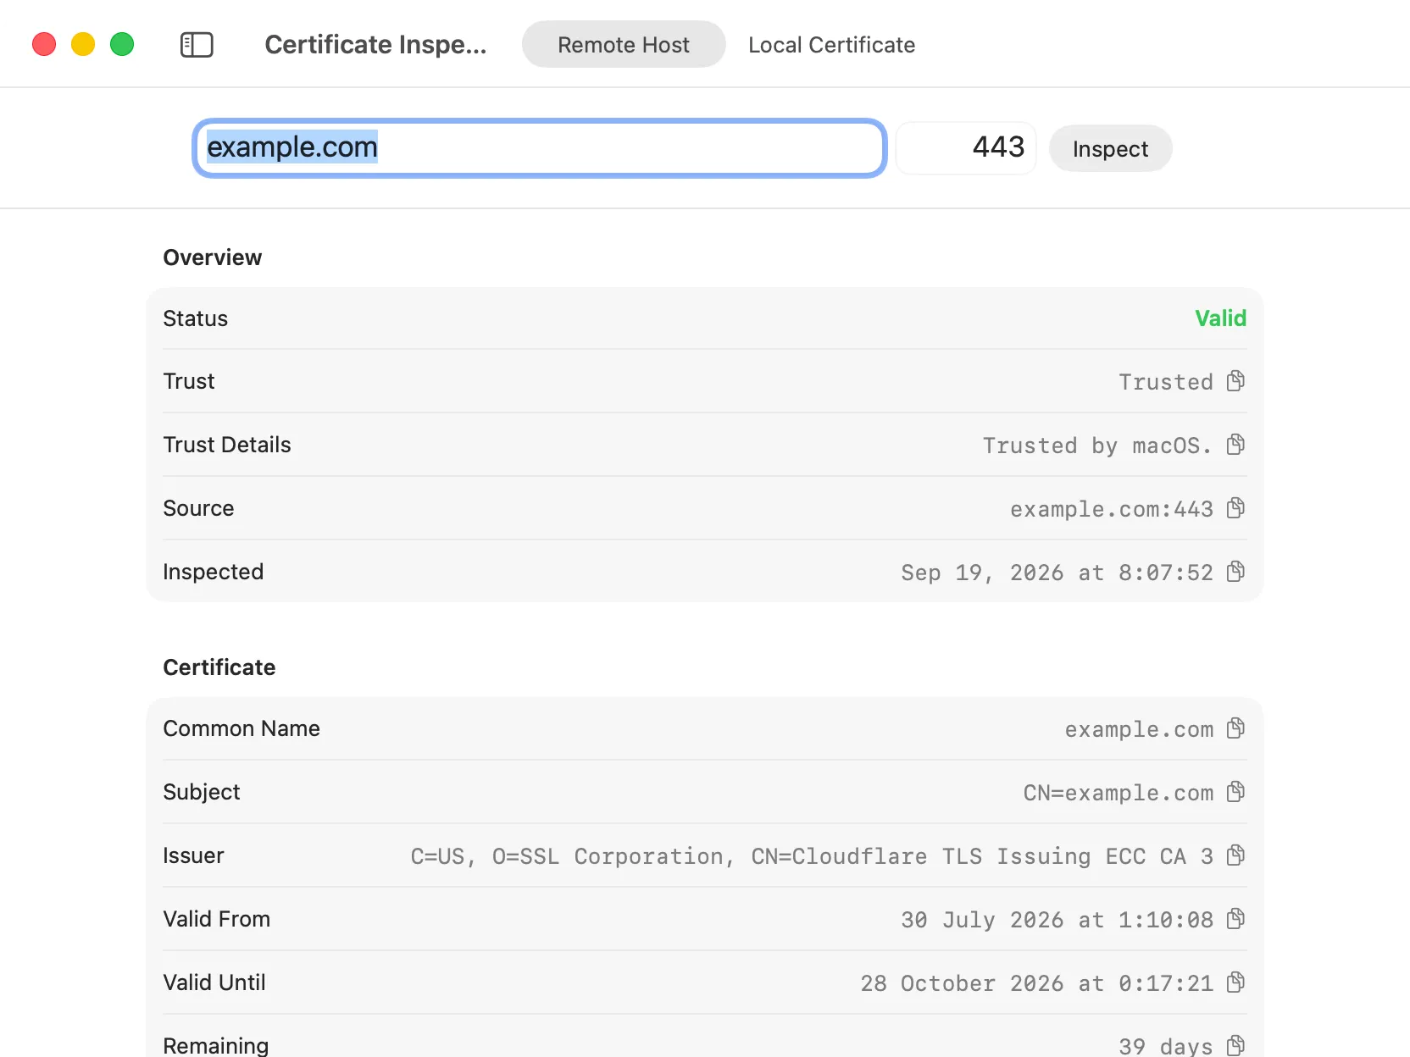This screenshot has width=1410, height=1057.
Task: Copy the Source value example.com:443
Action: point(1236,508)
